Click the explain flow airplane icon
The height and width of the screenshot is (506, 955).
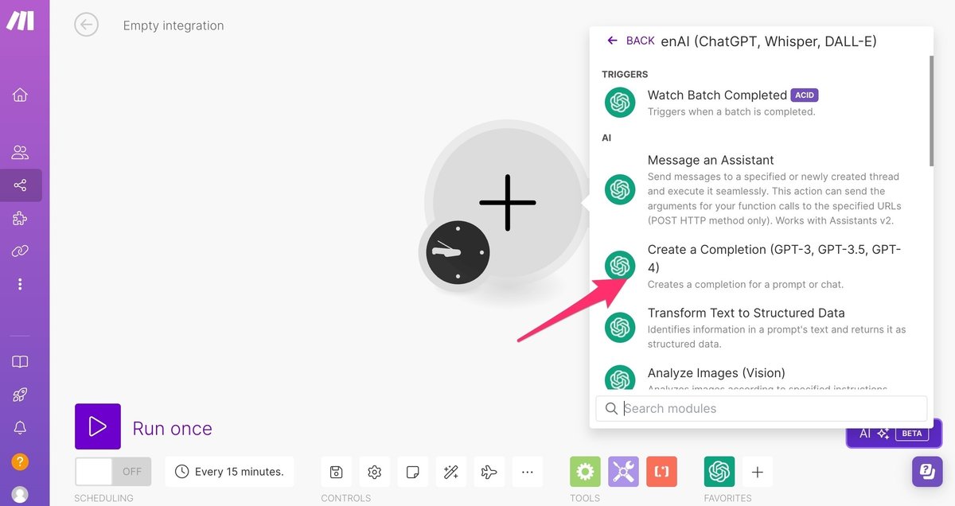point(489,472)
